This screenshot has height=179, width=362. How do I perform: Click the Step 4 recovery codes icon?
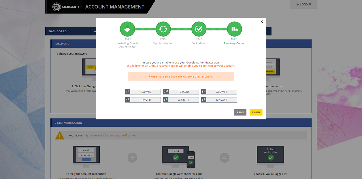tap(234, 29)
